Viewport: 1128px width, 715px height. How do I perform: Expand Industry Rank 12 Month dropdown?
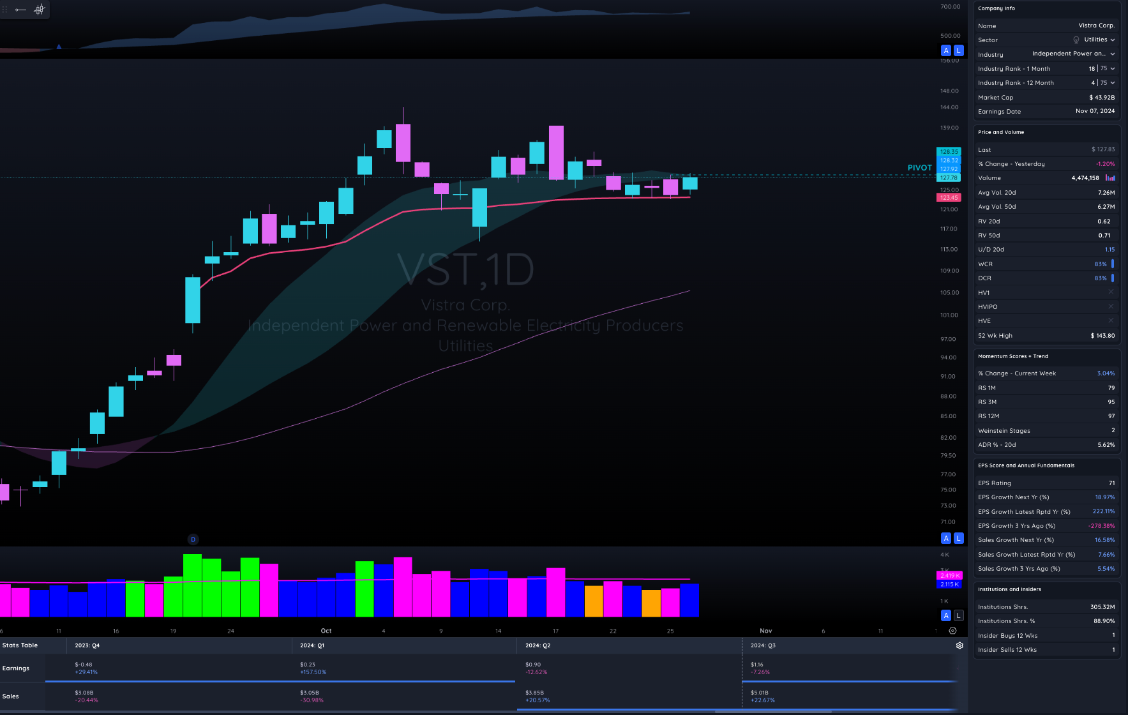1113,82
